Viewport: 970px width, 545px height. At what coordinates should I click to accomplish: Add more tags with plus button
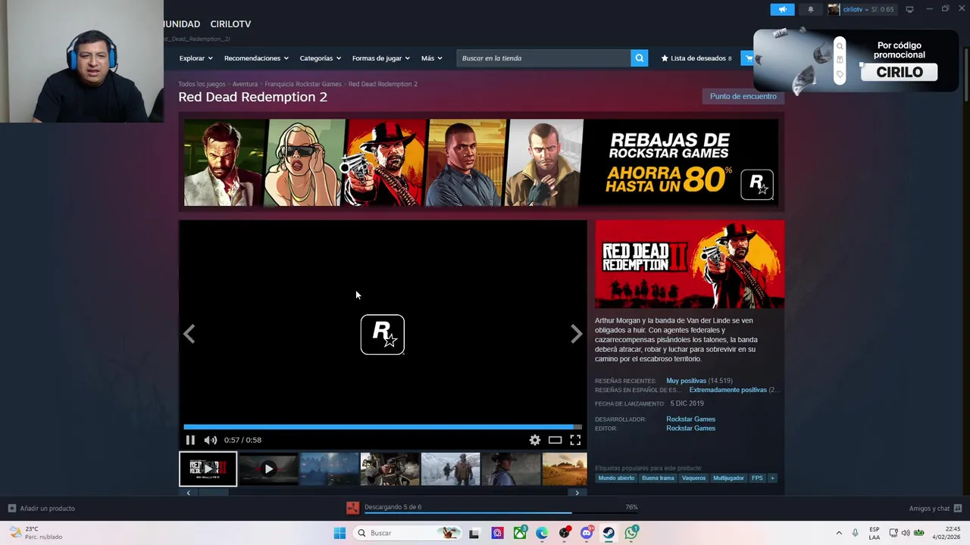point(772,478)
